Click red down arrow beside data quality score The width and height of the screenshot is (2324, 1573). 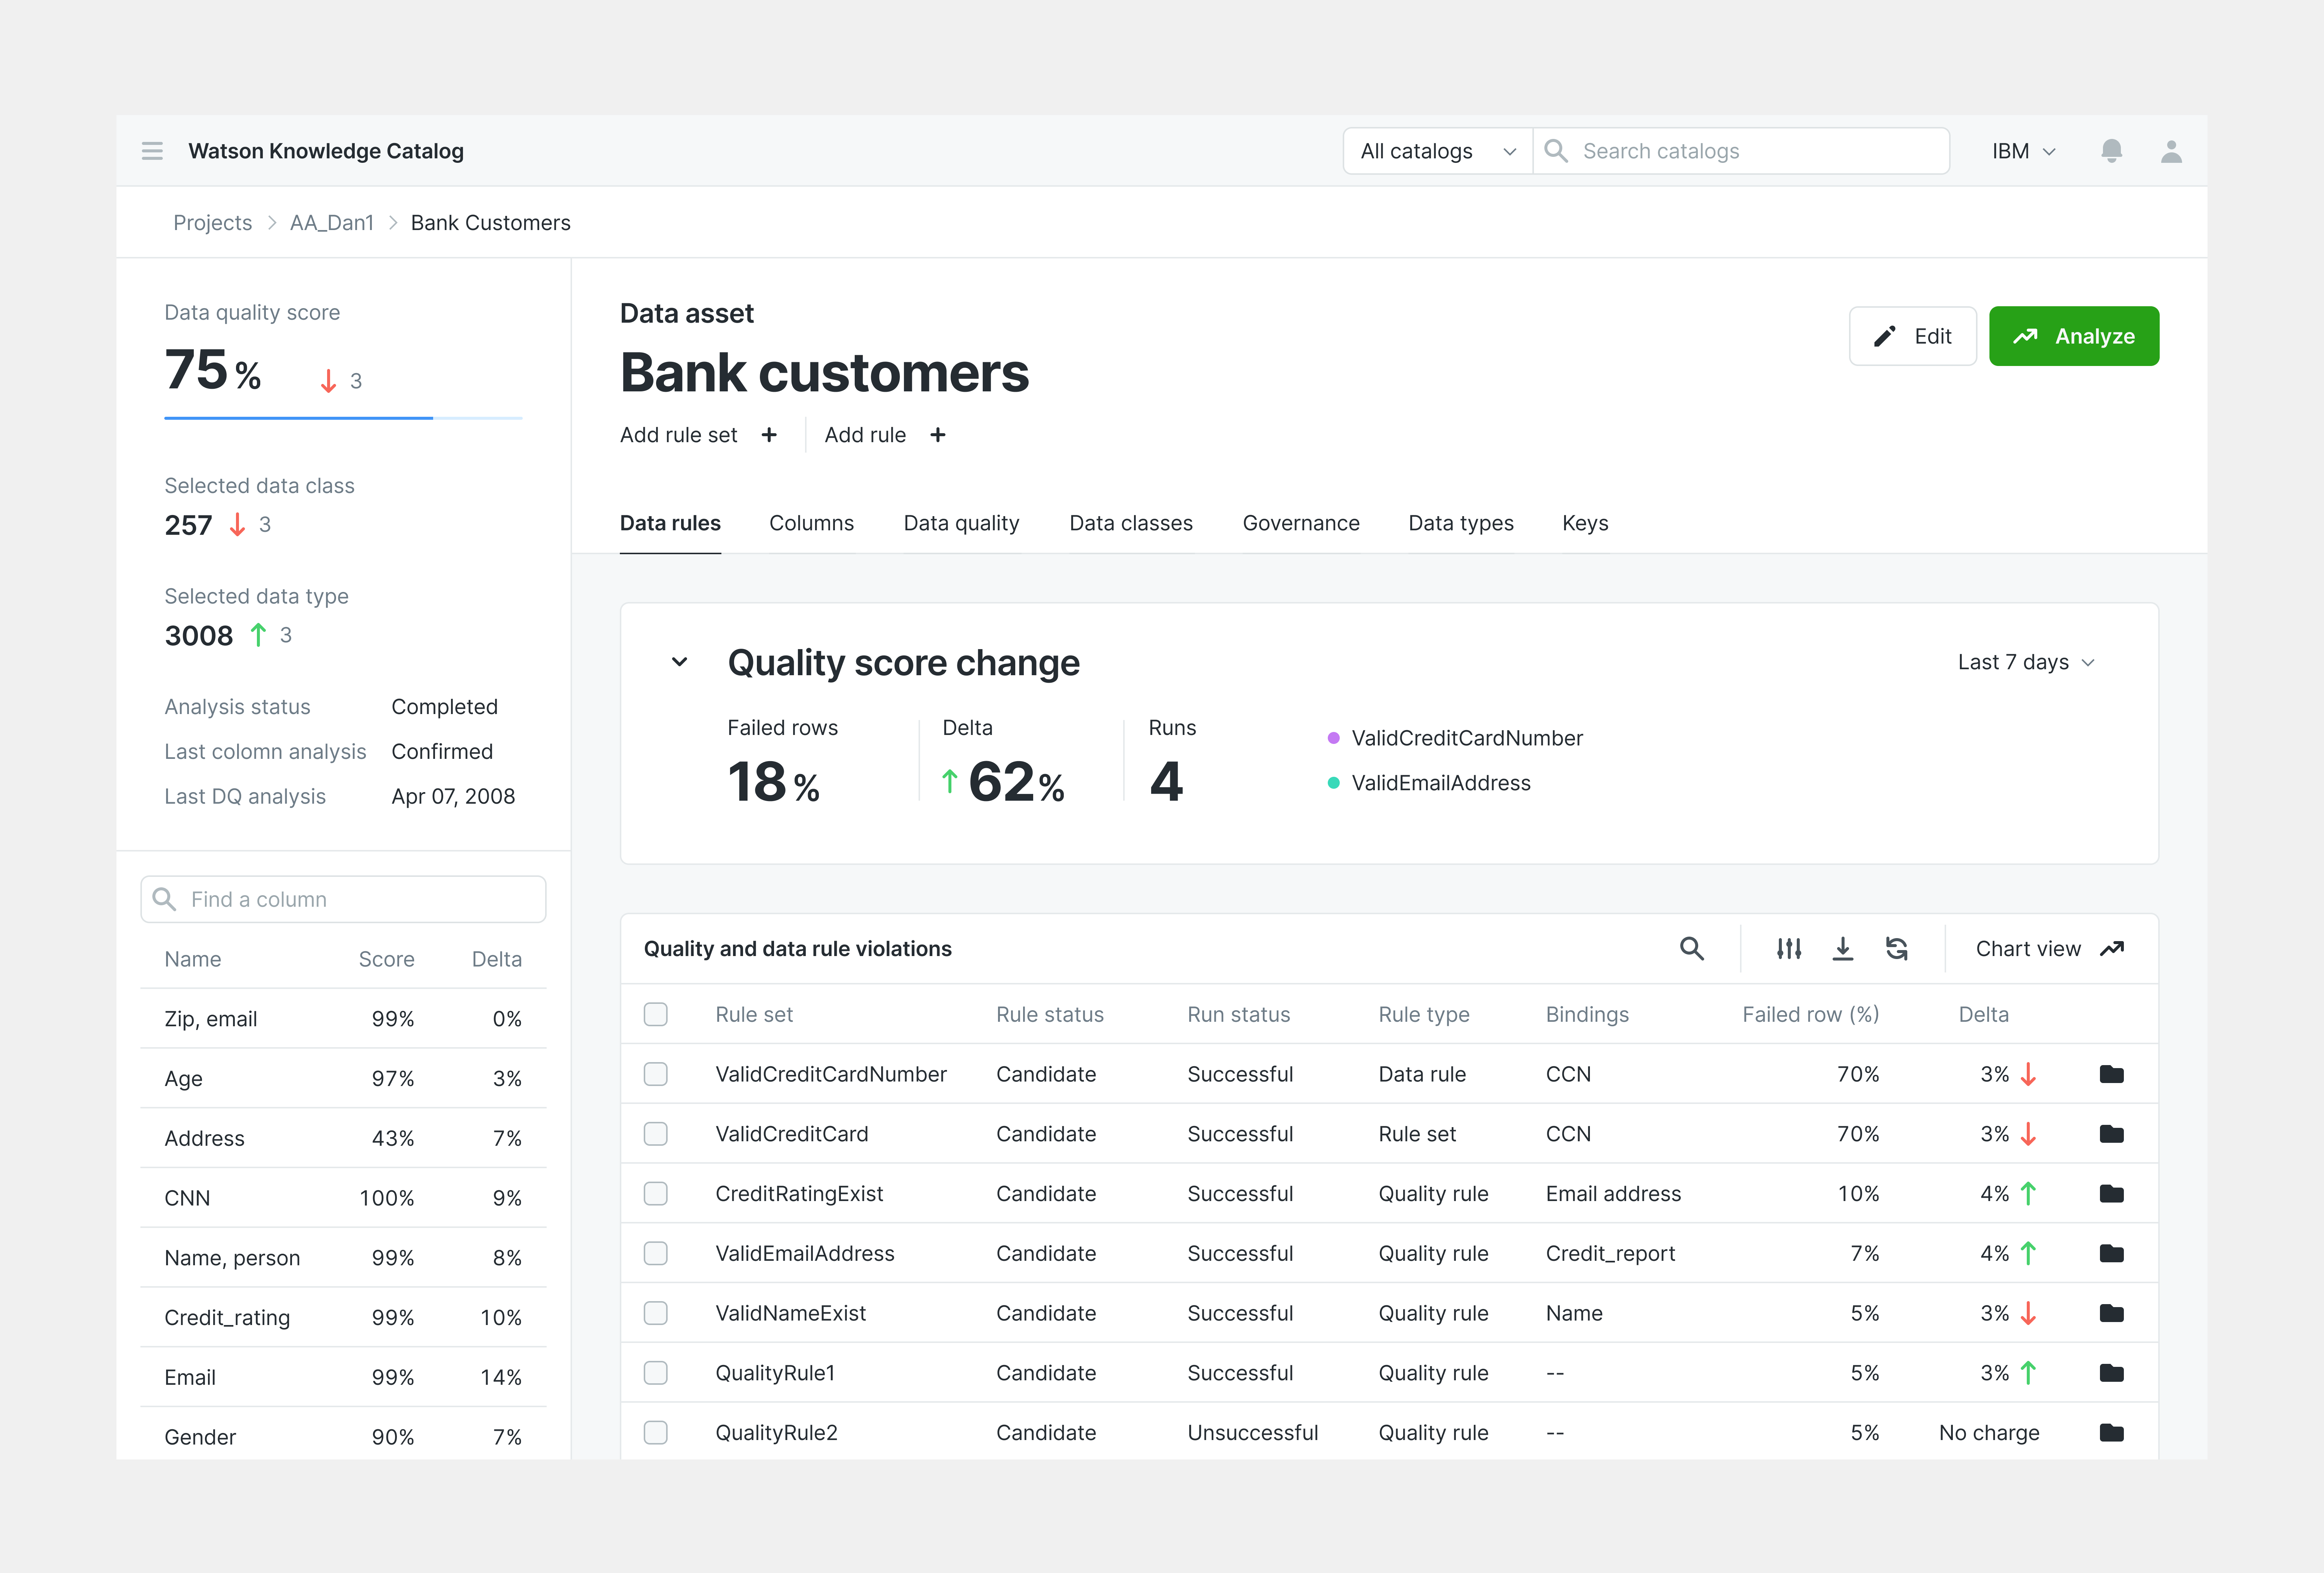(x=328, y=381)
